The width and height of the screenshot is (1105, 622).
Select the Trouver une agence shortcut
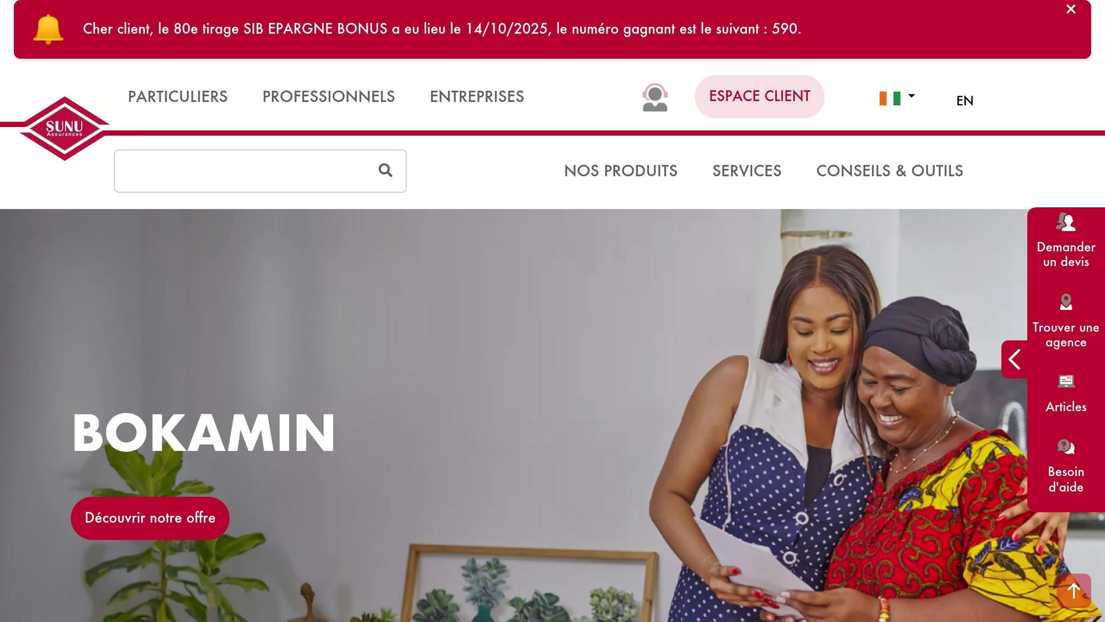point(1066,321)
